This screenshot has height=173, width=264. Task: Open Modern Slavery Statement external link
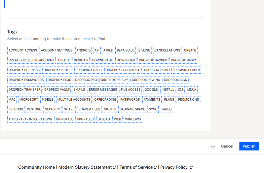click(87, 167)
